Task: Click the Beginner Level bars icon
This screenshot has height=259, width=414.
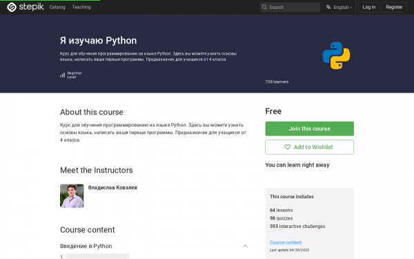Action: (62, 75)
